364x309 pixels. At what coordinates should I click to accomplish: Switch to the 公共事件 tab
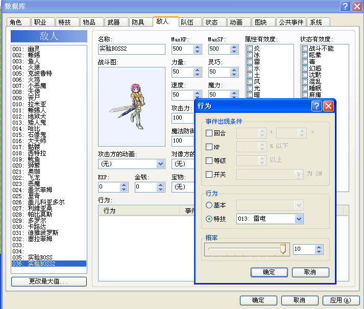pyautogui.click(x=291, y=22)
